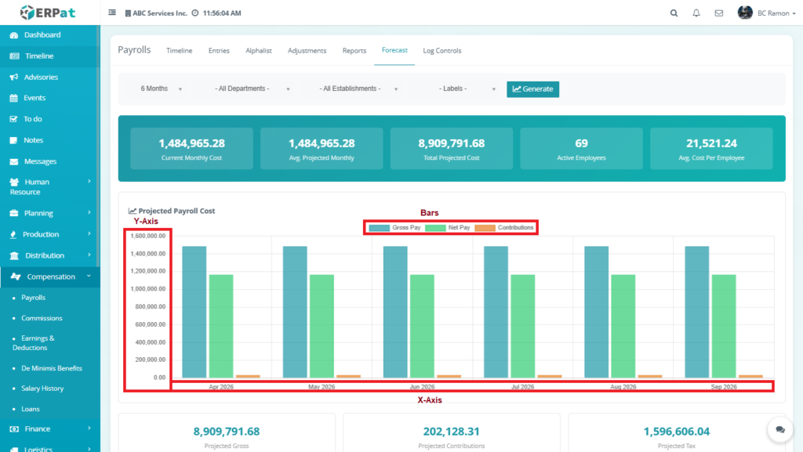Screen dimensions: 803x452
Task: Click the search magnifier icon in header
Action: (x=674, y=13)
